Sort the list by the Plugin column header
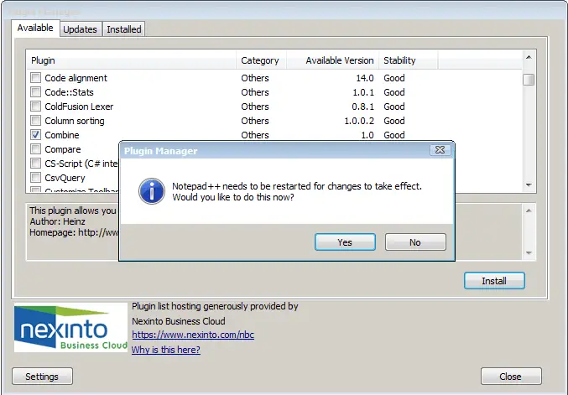 pyautogui.click(x=132, y=60)
